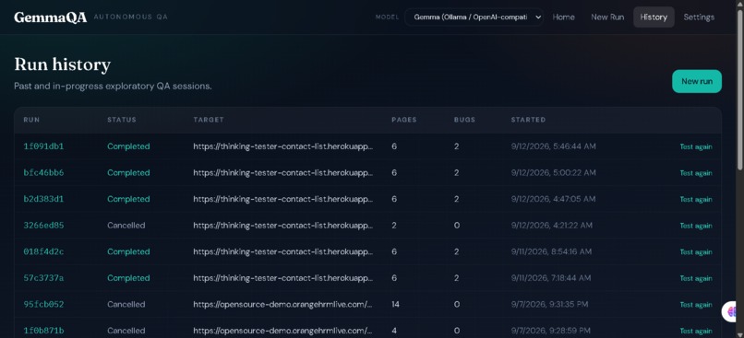Click Test again for run 018f4d2c
Image resolution: width=744 pixels, height=338 pixels.
(696, 251)
